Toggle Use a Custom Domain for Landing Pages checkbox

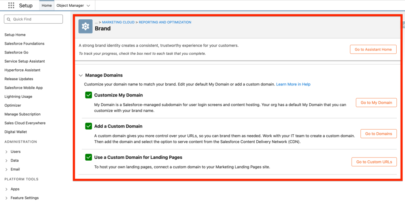click(89, 158)
